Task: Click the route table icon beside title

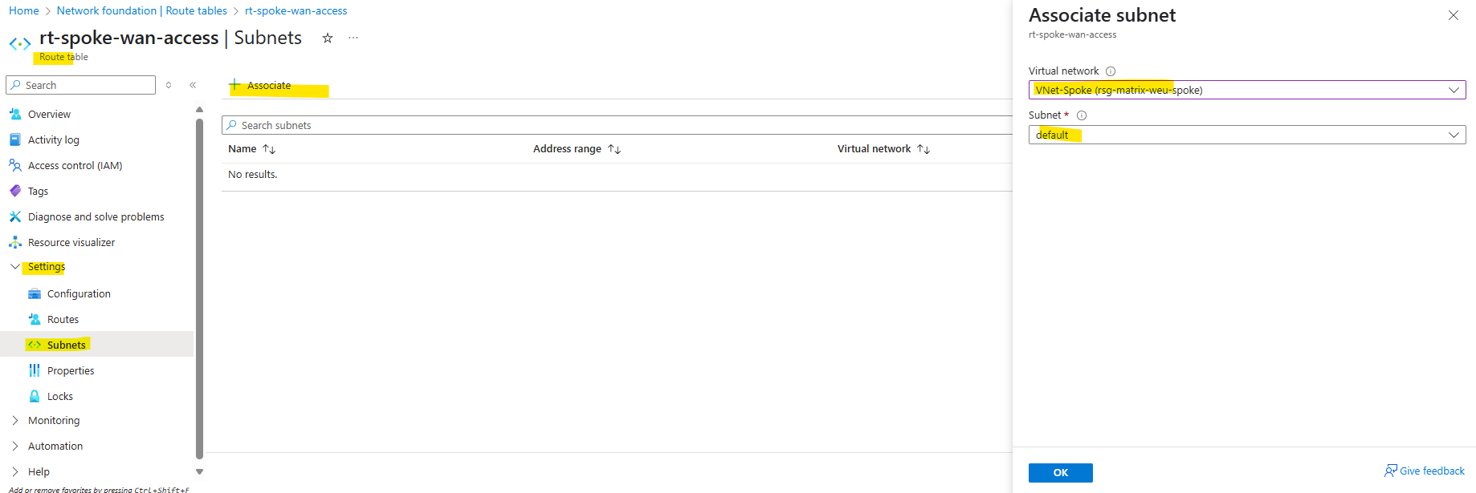Action: pyautogui.click(x=20, y=43)
